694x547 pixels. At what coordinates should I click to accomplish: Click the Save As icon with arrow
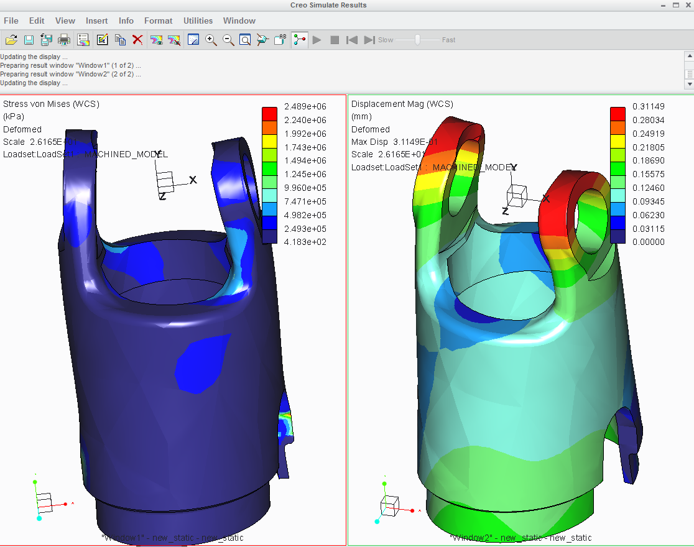(x=46, y=40)
